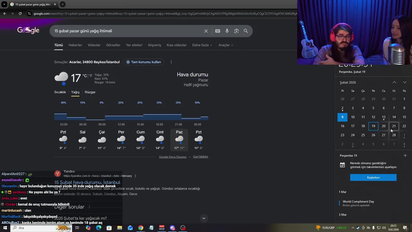Click the Windows taskbar Ara search box
The image size is (412, 232).
pos(42,228)
